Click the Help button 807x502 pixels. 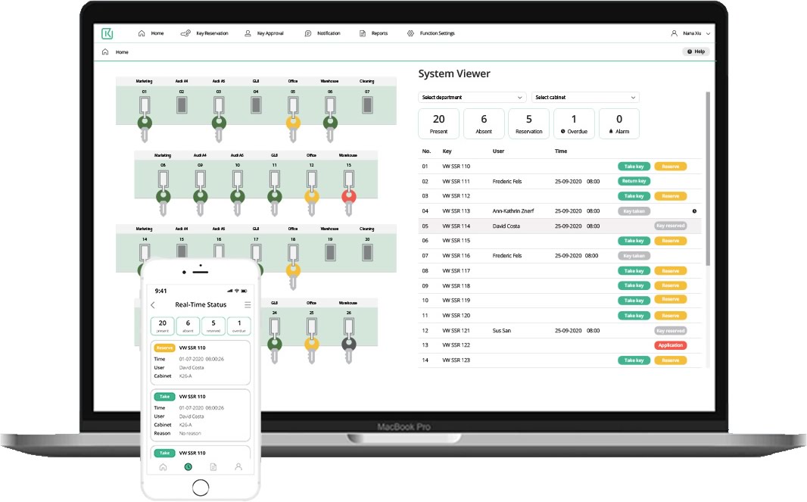[696, 51]
